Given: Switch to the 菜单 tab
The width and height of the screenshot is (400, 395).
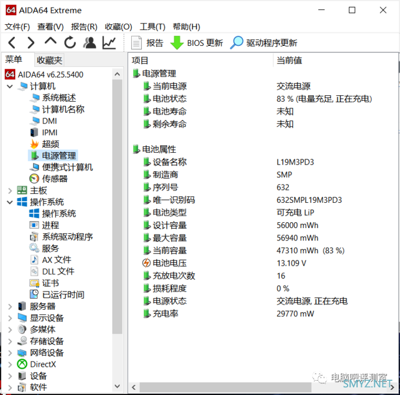Looking at the screenshot, I should pyautogui.click(x=14, y=59).
